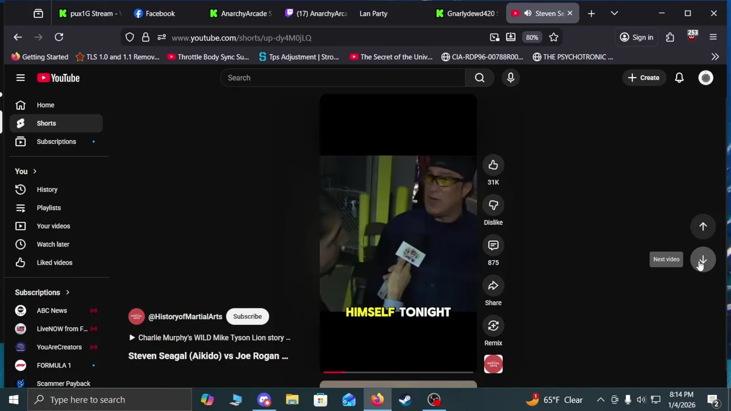Open the @HistoryofMartialArts channel avatar
Screen dimensions: 731x411
pos(136,316)
